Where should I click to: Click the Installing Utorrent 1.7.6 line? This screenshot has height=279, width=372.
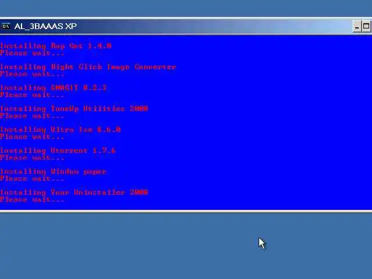(58, 151)
